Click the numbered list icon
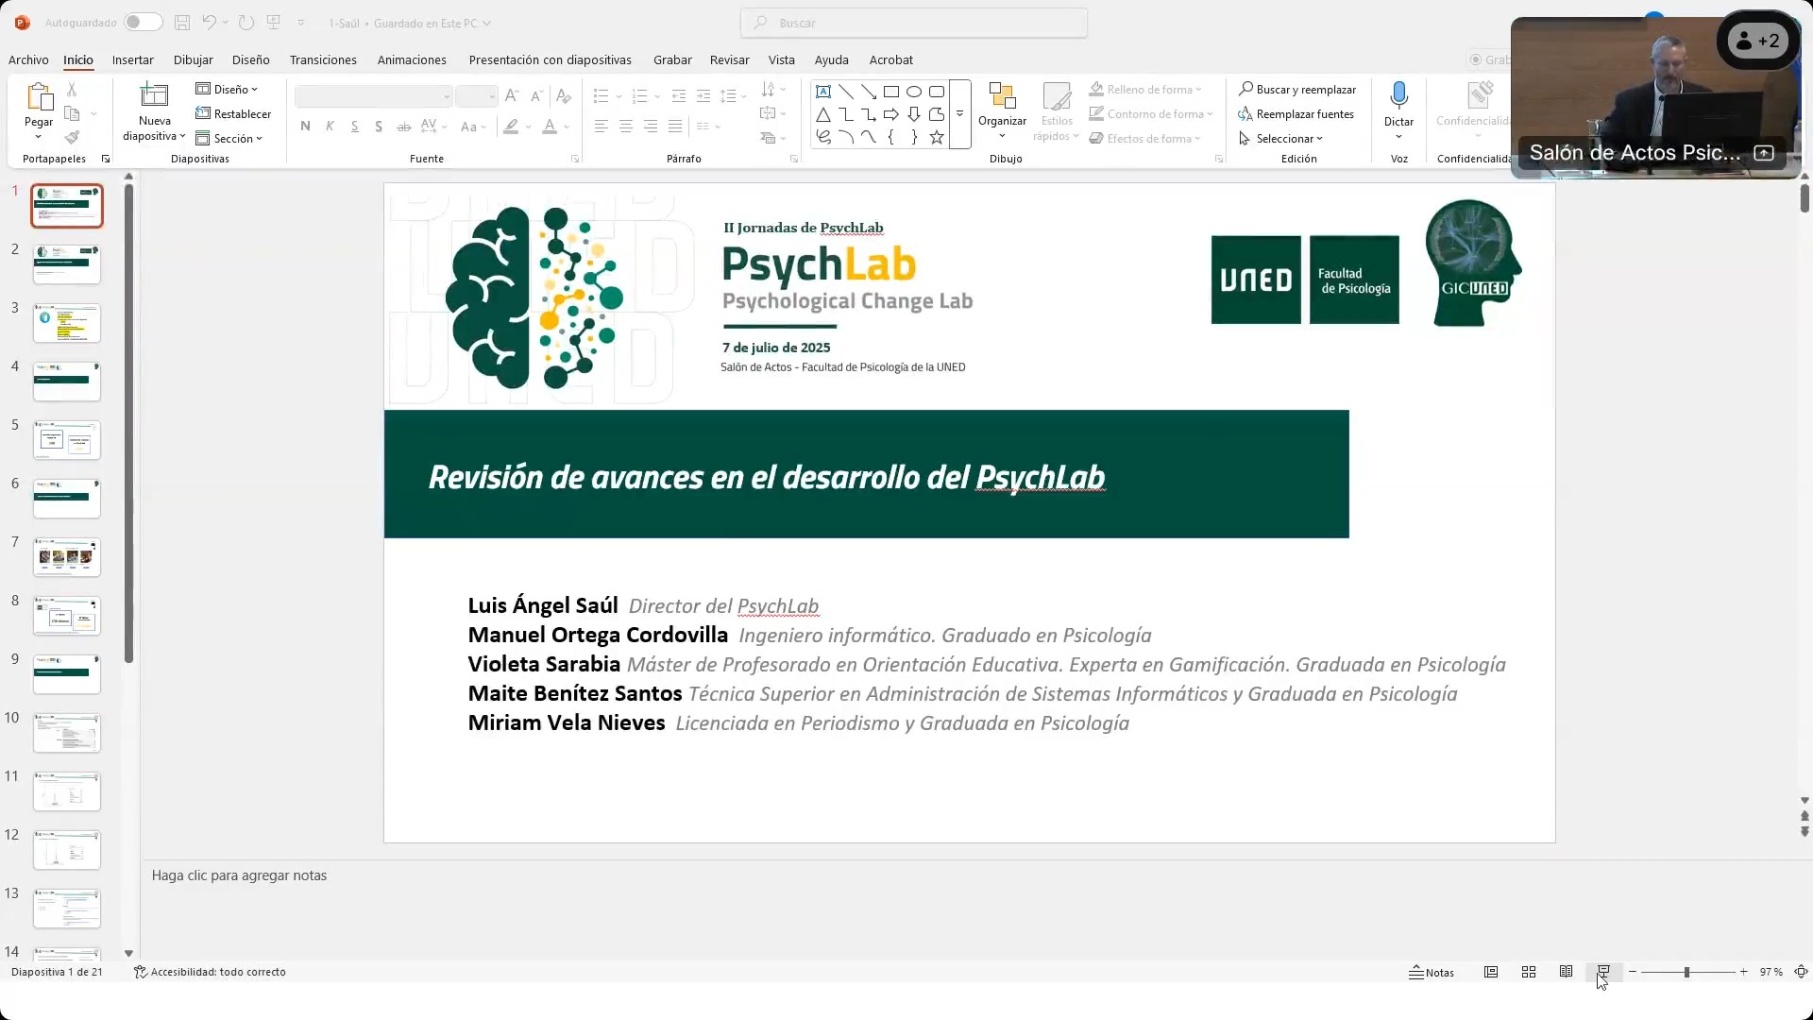This screenshot has width=1813, height=1020. tap(639, 96)
